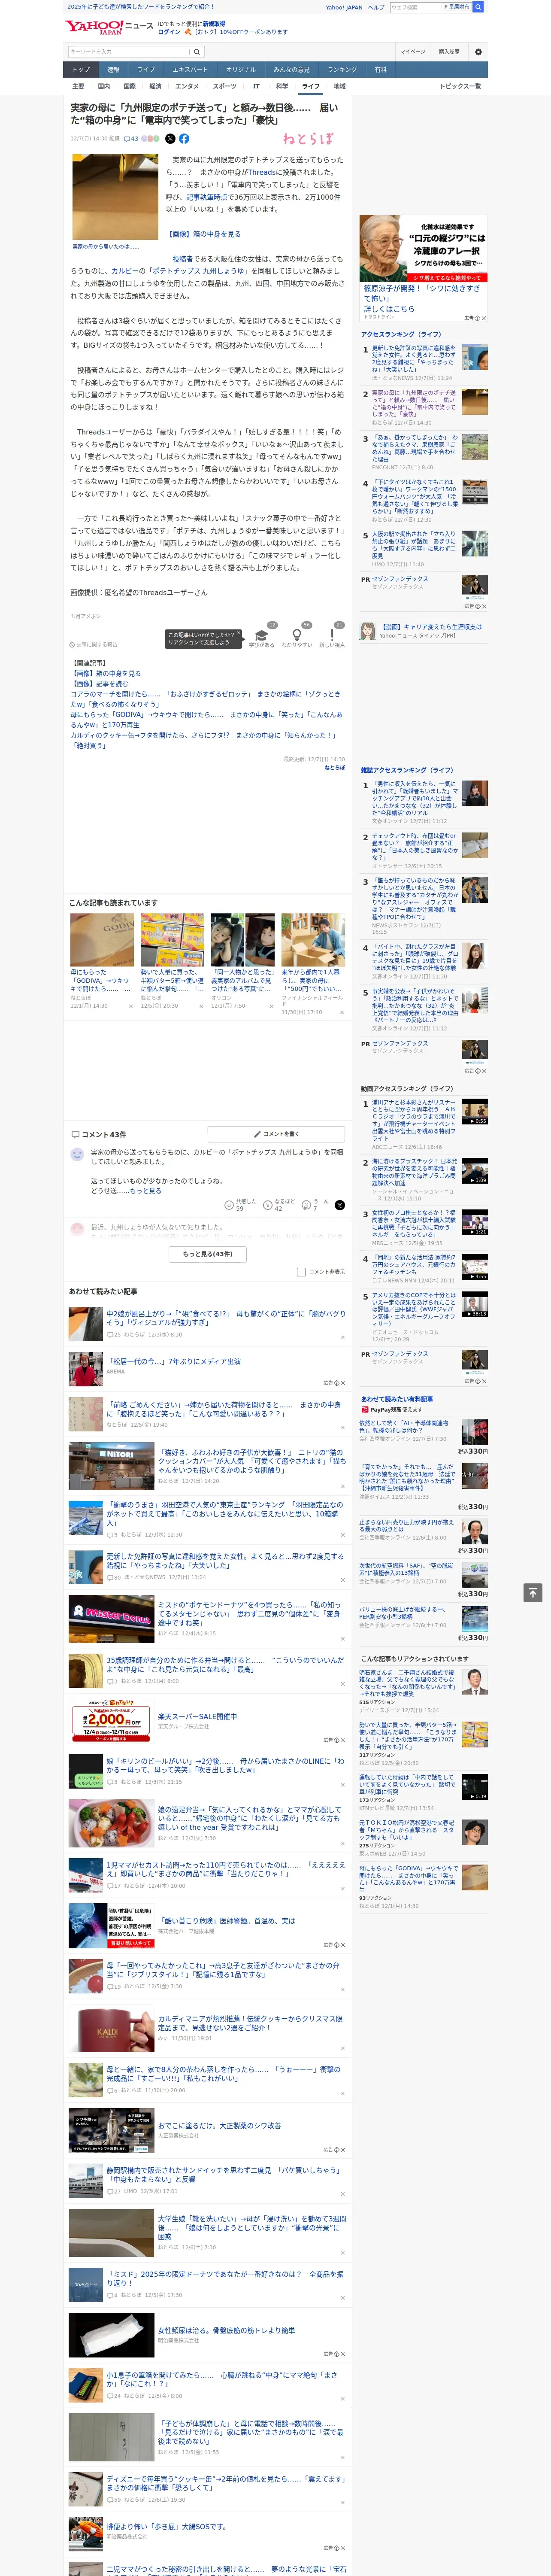
Task: Focus the ウェブ検索 input field
Action: (416, 7)
